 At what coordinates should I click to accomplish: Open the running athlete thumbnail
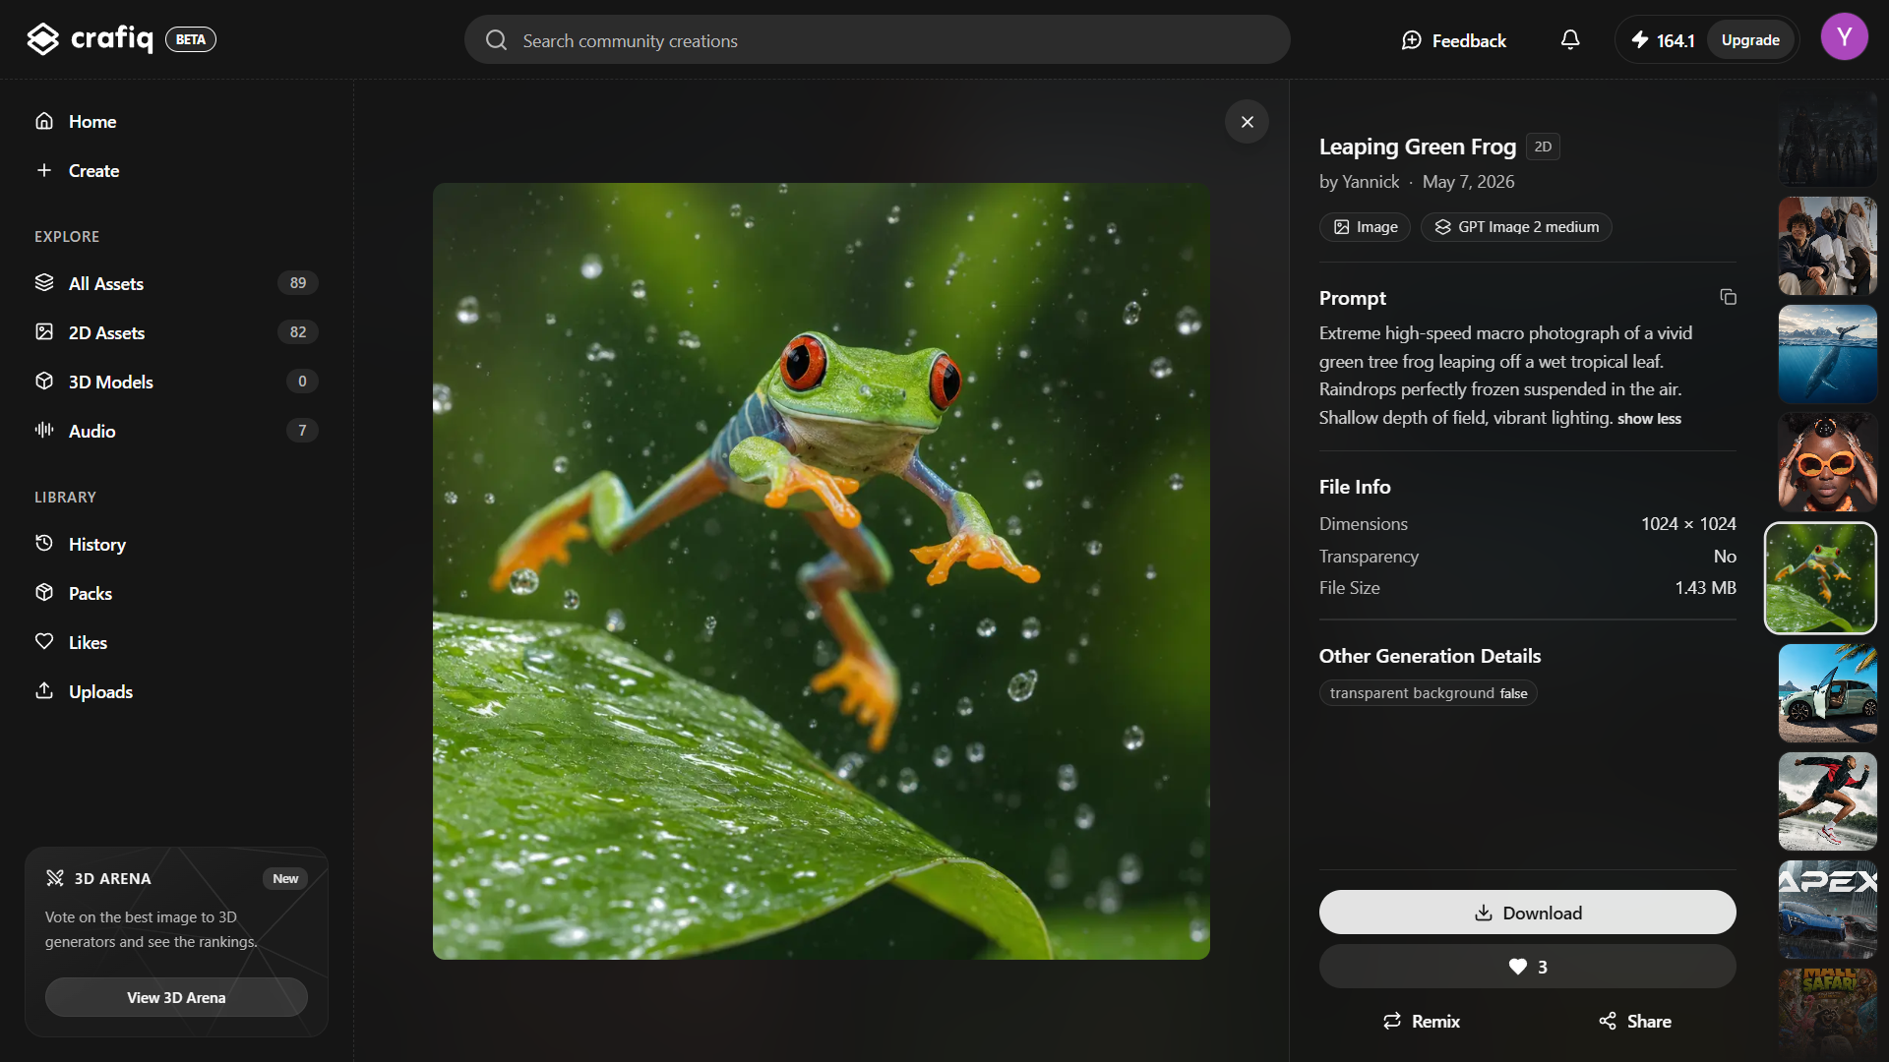pos(1828,801)
